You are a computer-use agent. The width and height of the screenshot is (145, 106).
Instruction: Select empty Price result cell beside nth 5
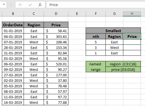(132, 42)
